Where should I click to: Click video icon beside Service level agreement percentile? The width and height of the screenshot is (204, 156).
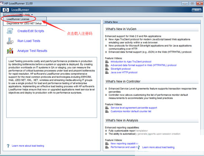click(x=107, y=108)
